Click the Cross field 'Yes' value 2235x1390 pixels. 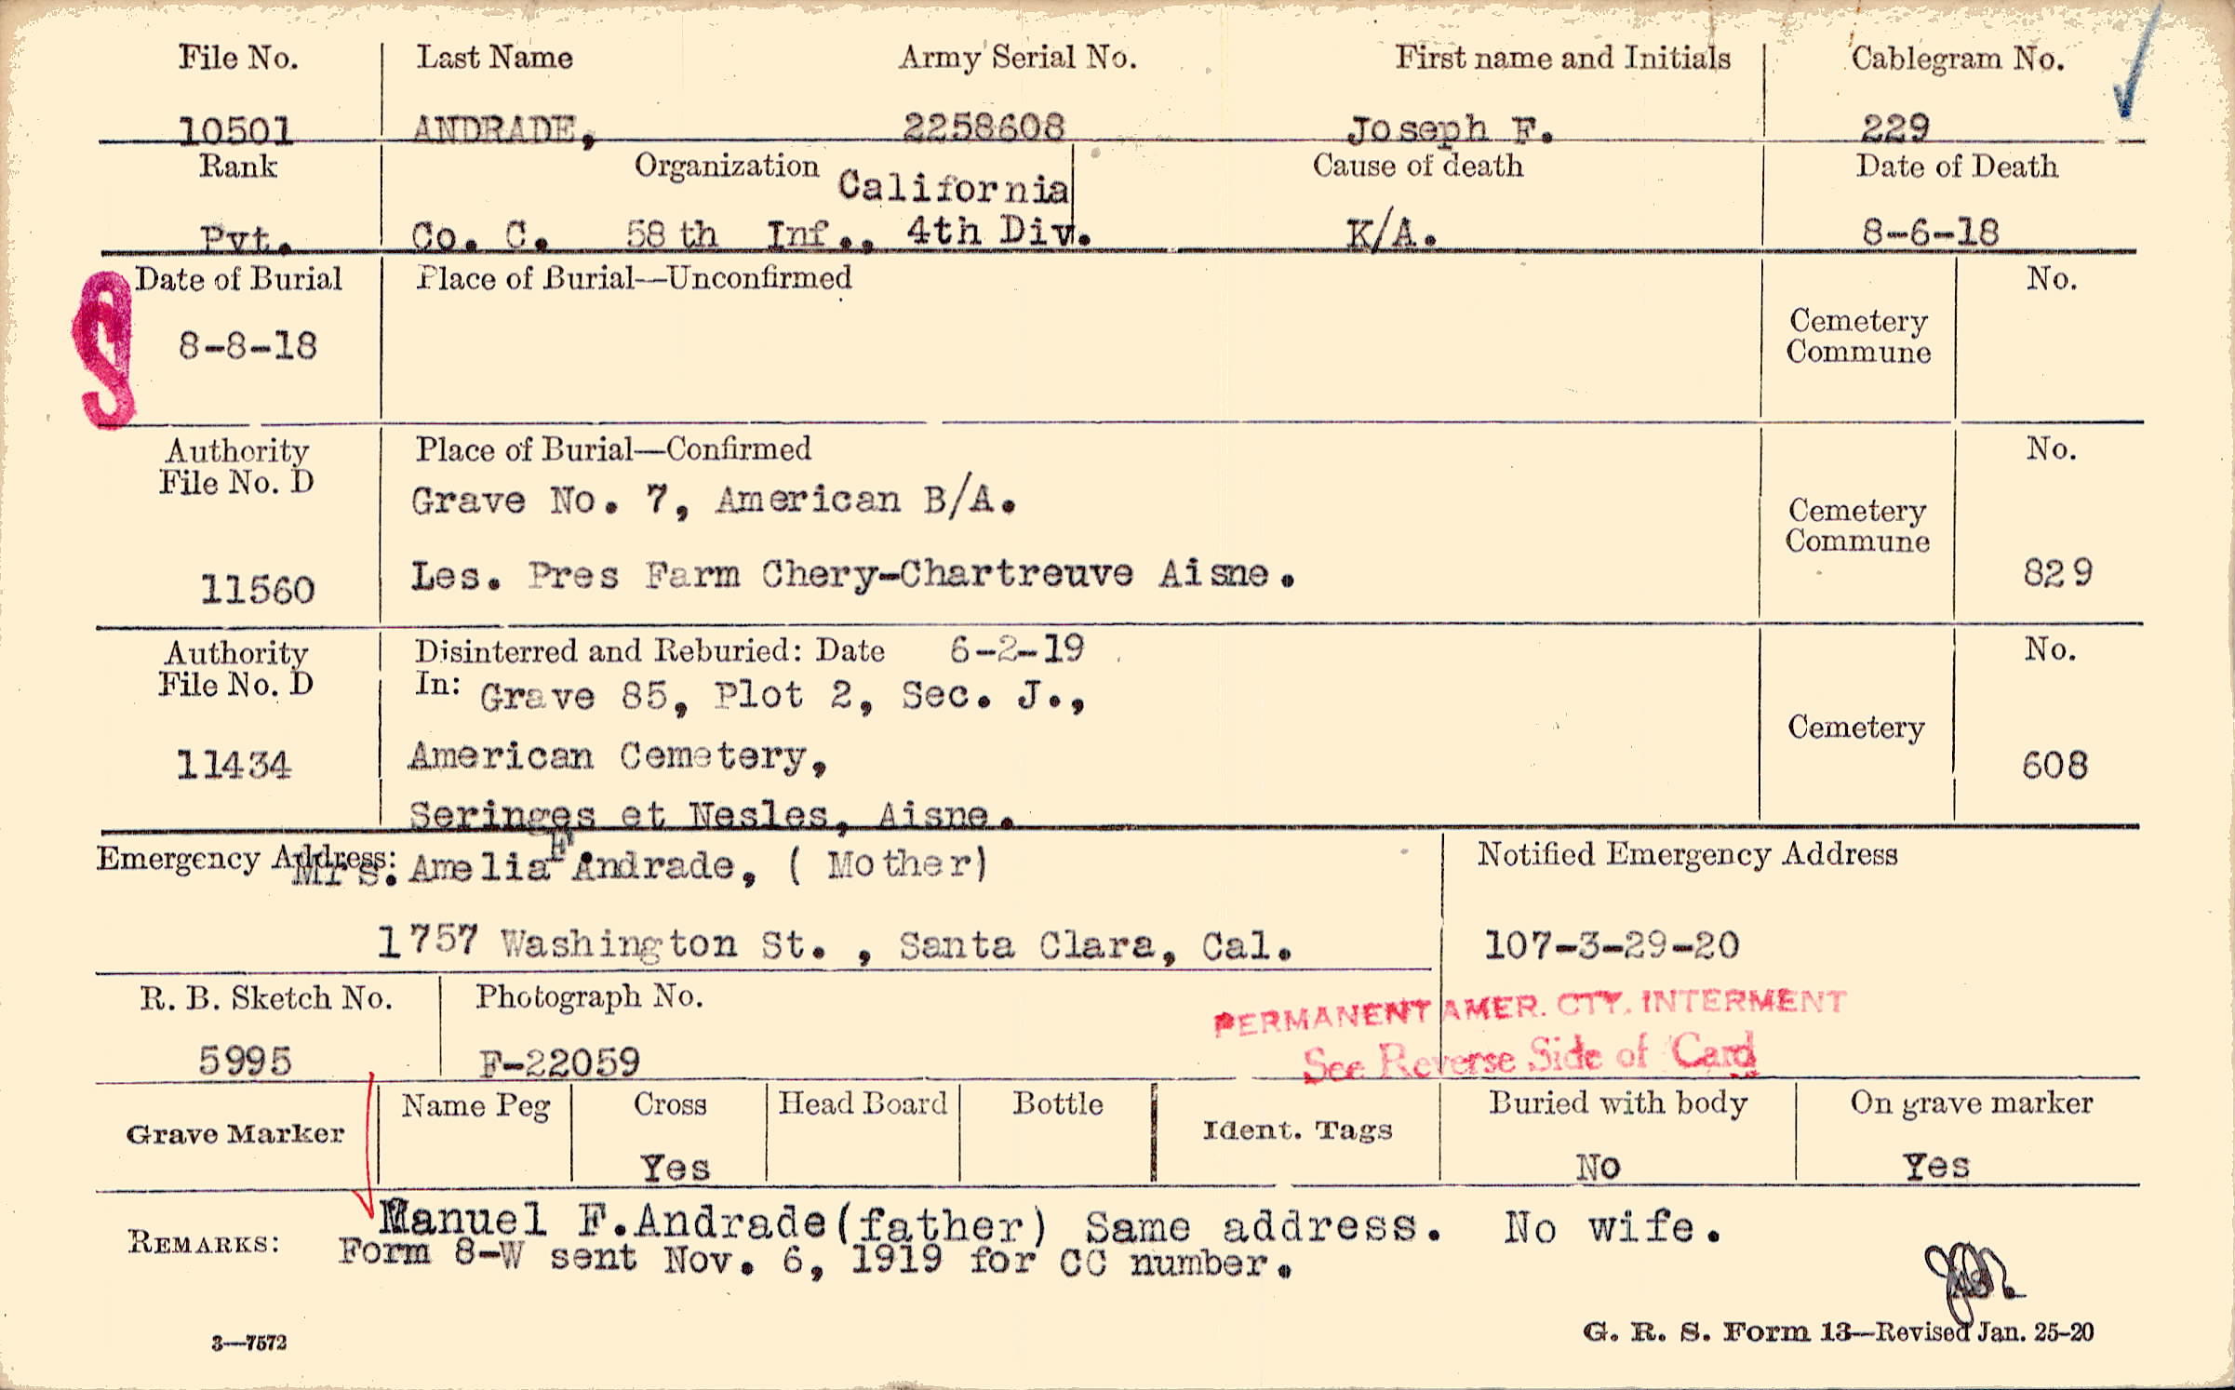[x=676, y=1168]
